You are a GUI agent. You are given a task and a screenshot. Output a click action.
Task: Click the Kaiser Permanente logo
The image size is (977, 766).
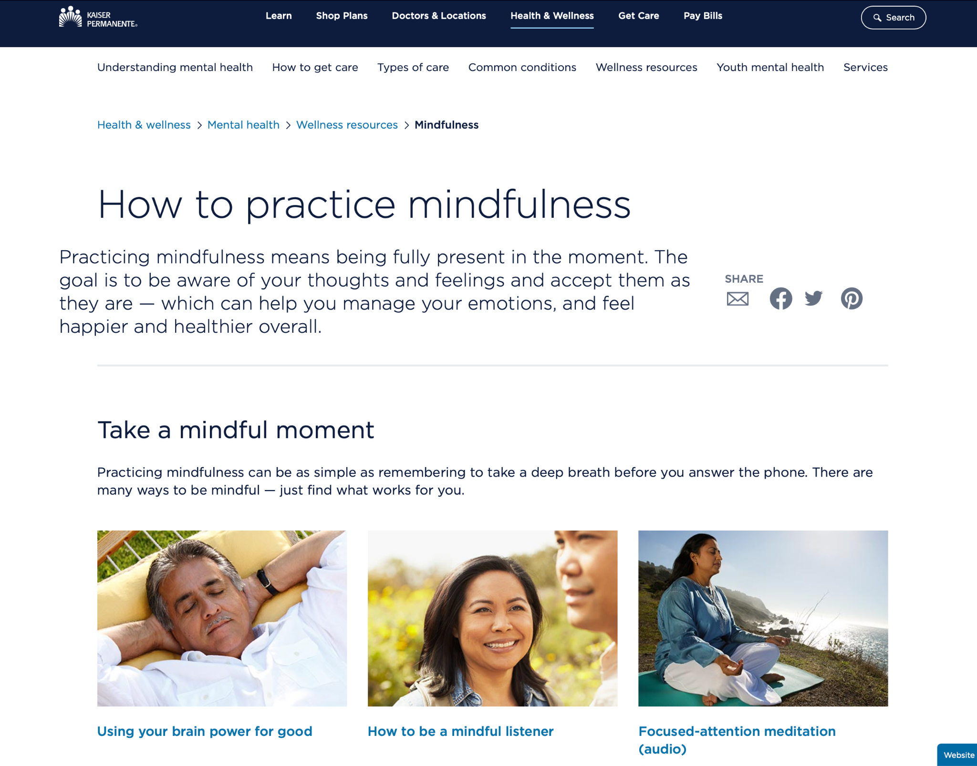pos(98,17)
